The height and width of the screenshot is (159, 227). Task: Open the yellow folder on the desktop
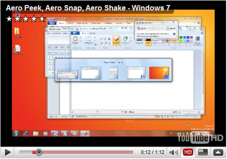click(x=17, y=31)
